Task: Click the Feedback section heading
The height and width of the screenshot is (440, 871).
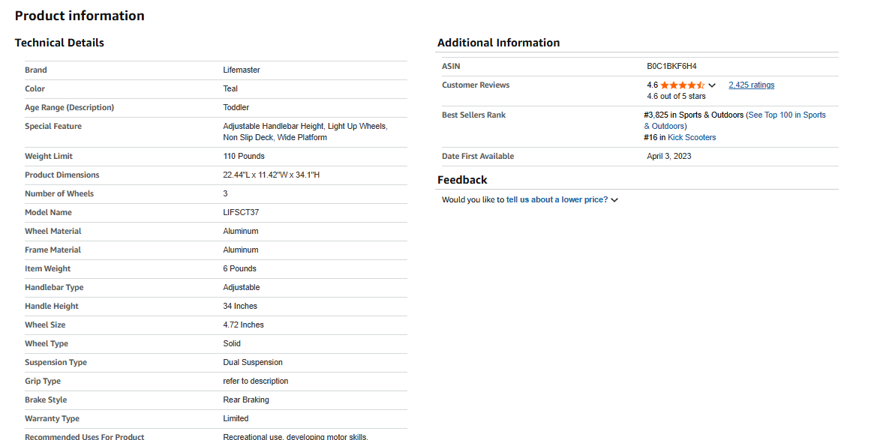Action: click(x=462, y=180)
